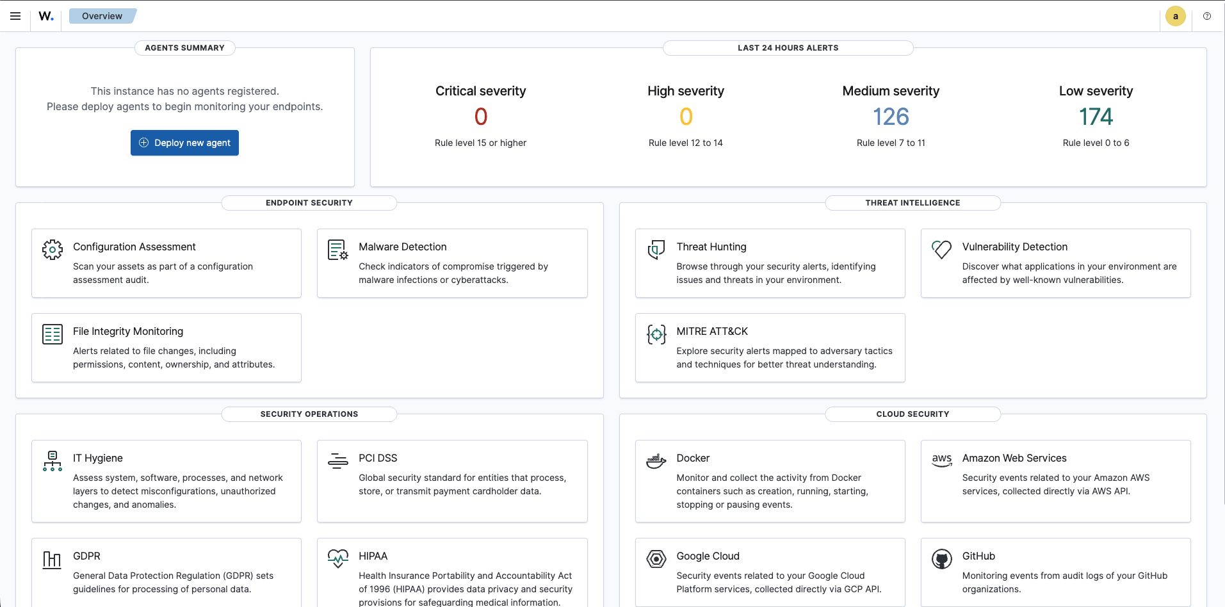Open the High severity count 0

click(686, 117)
